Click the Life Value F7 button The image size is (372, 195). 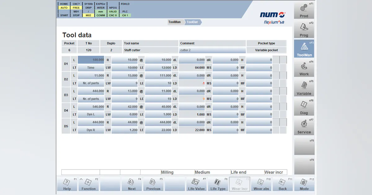click(x=197, y=184)
